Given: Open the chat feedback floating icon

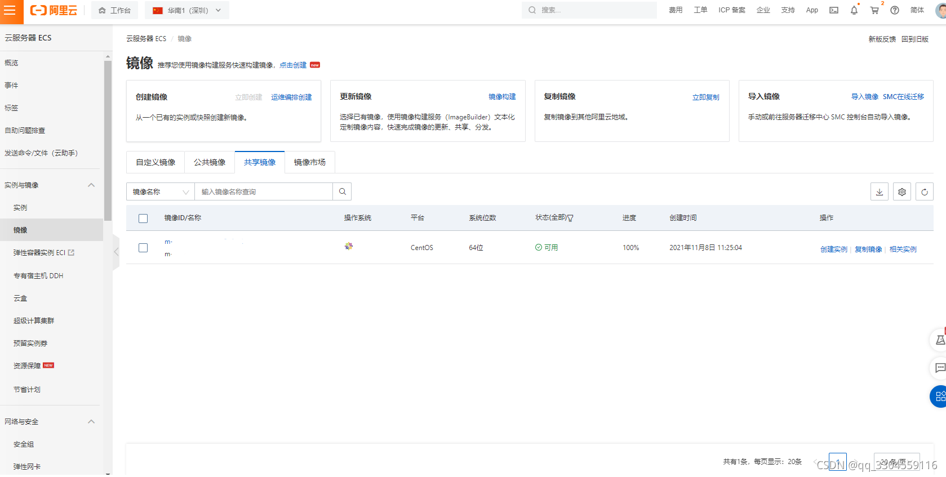Looking at the screenshot, I should 939,368.
